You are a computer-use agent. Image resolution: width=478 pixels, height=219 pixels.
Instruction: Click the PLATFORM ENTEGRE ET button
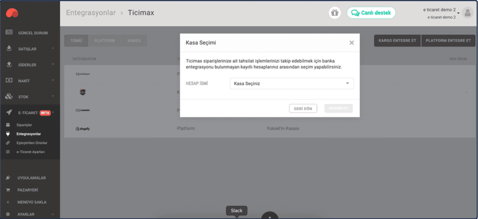448,41
